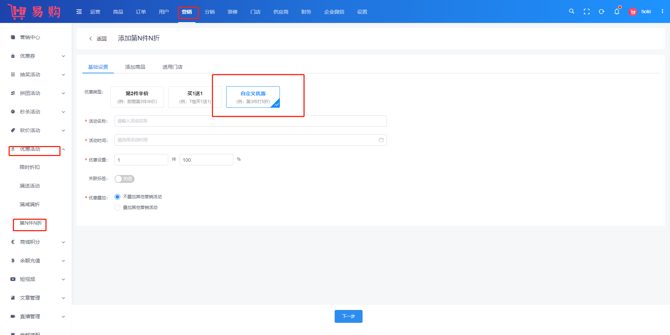Click calendar icon in 活动时间 field
The height and width of the screenshot is (335, 670).
(x=381, y=140)
